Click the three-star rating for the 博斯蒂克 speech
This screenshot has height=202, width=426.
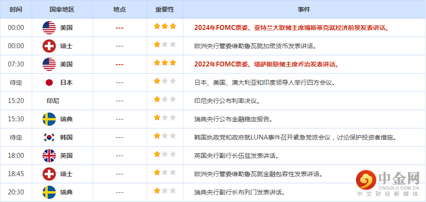(165, 26)
